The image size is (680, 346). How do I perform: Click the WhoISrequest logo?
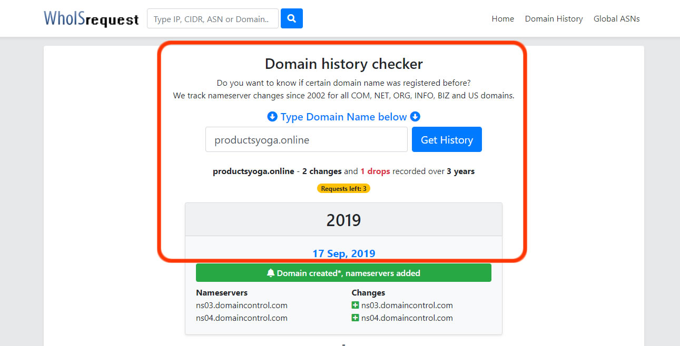point(91,19)
